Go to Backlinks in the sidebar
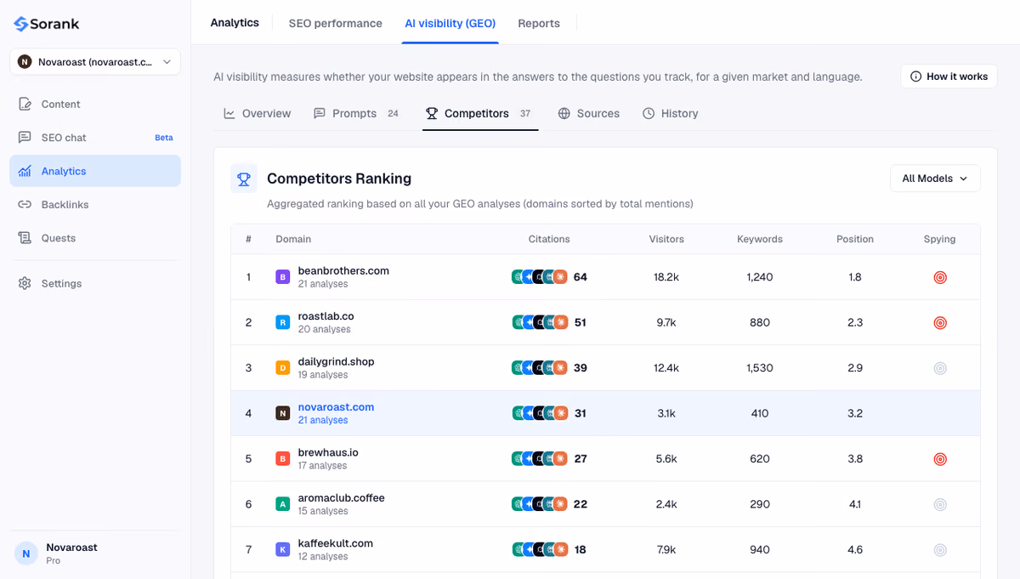Image resolution: width=1020 pixels, height=579 pixels. (x=95, y=205)
